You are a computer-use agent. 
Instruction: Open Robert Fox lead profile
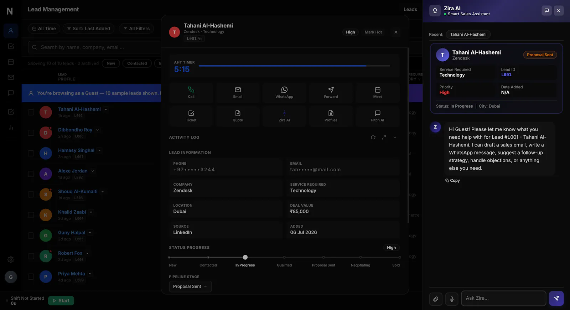(70, 253)
